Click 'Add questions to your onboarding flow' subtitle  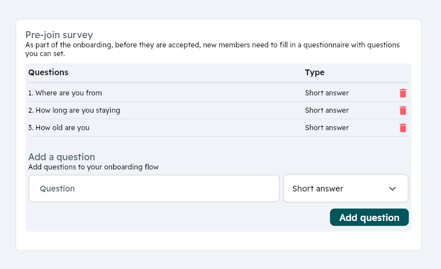(93, 167)
